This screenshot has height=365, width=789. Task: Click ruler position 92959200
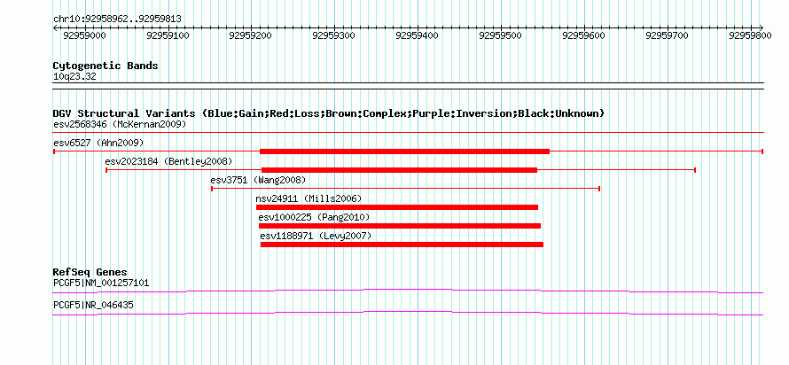click(x=251, y=35)
